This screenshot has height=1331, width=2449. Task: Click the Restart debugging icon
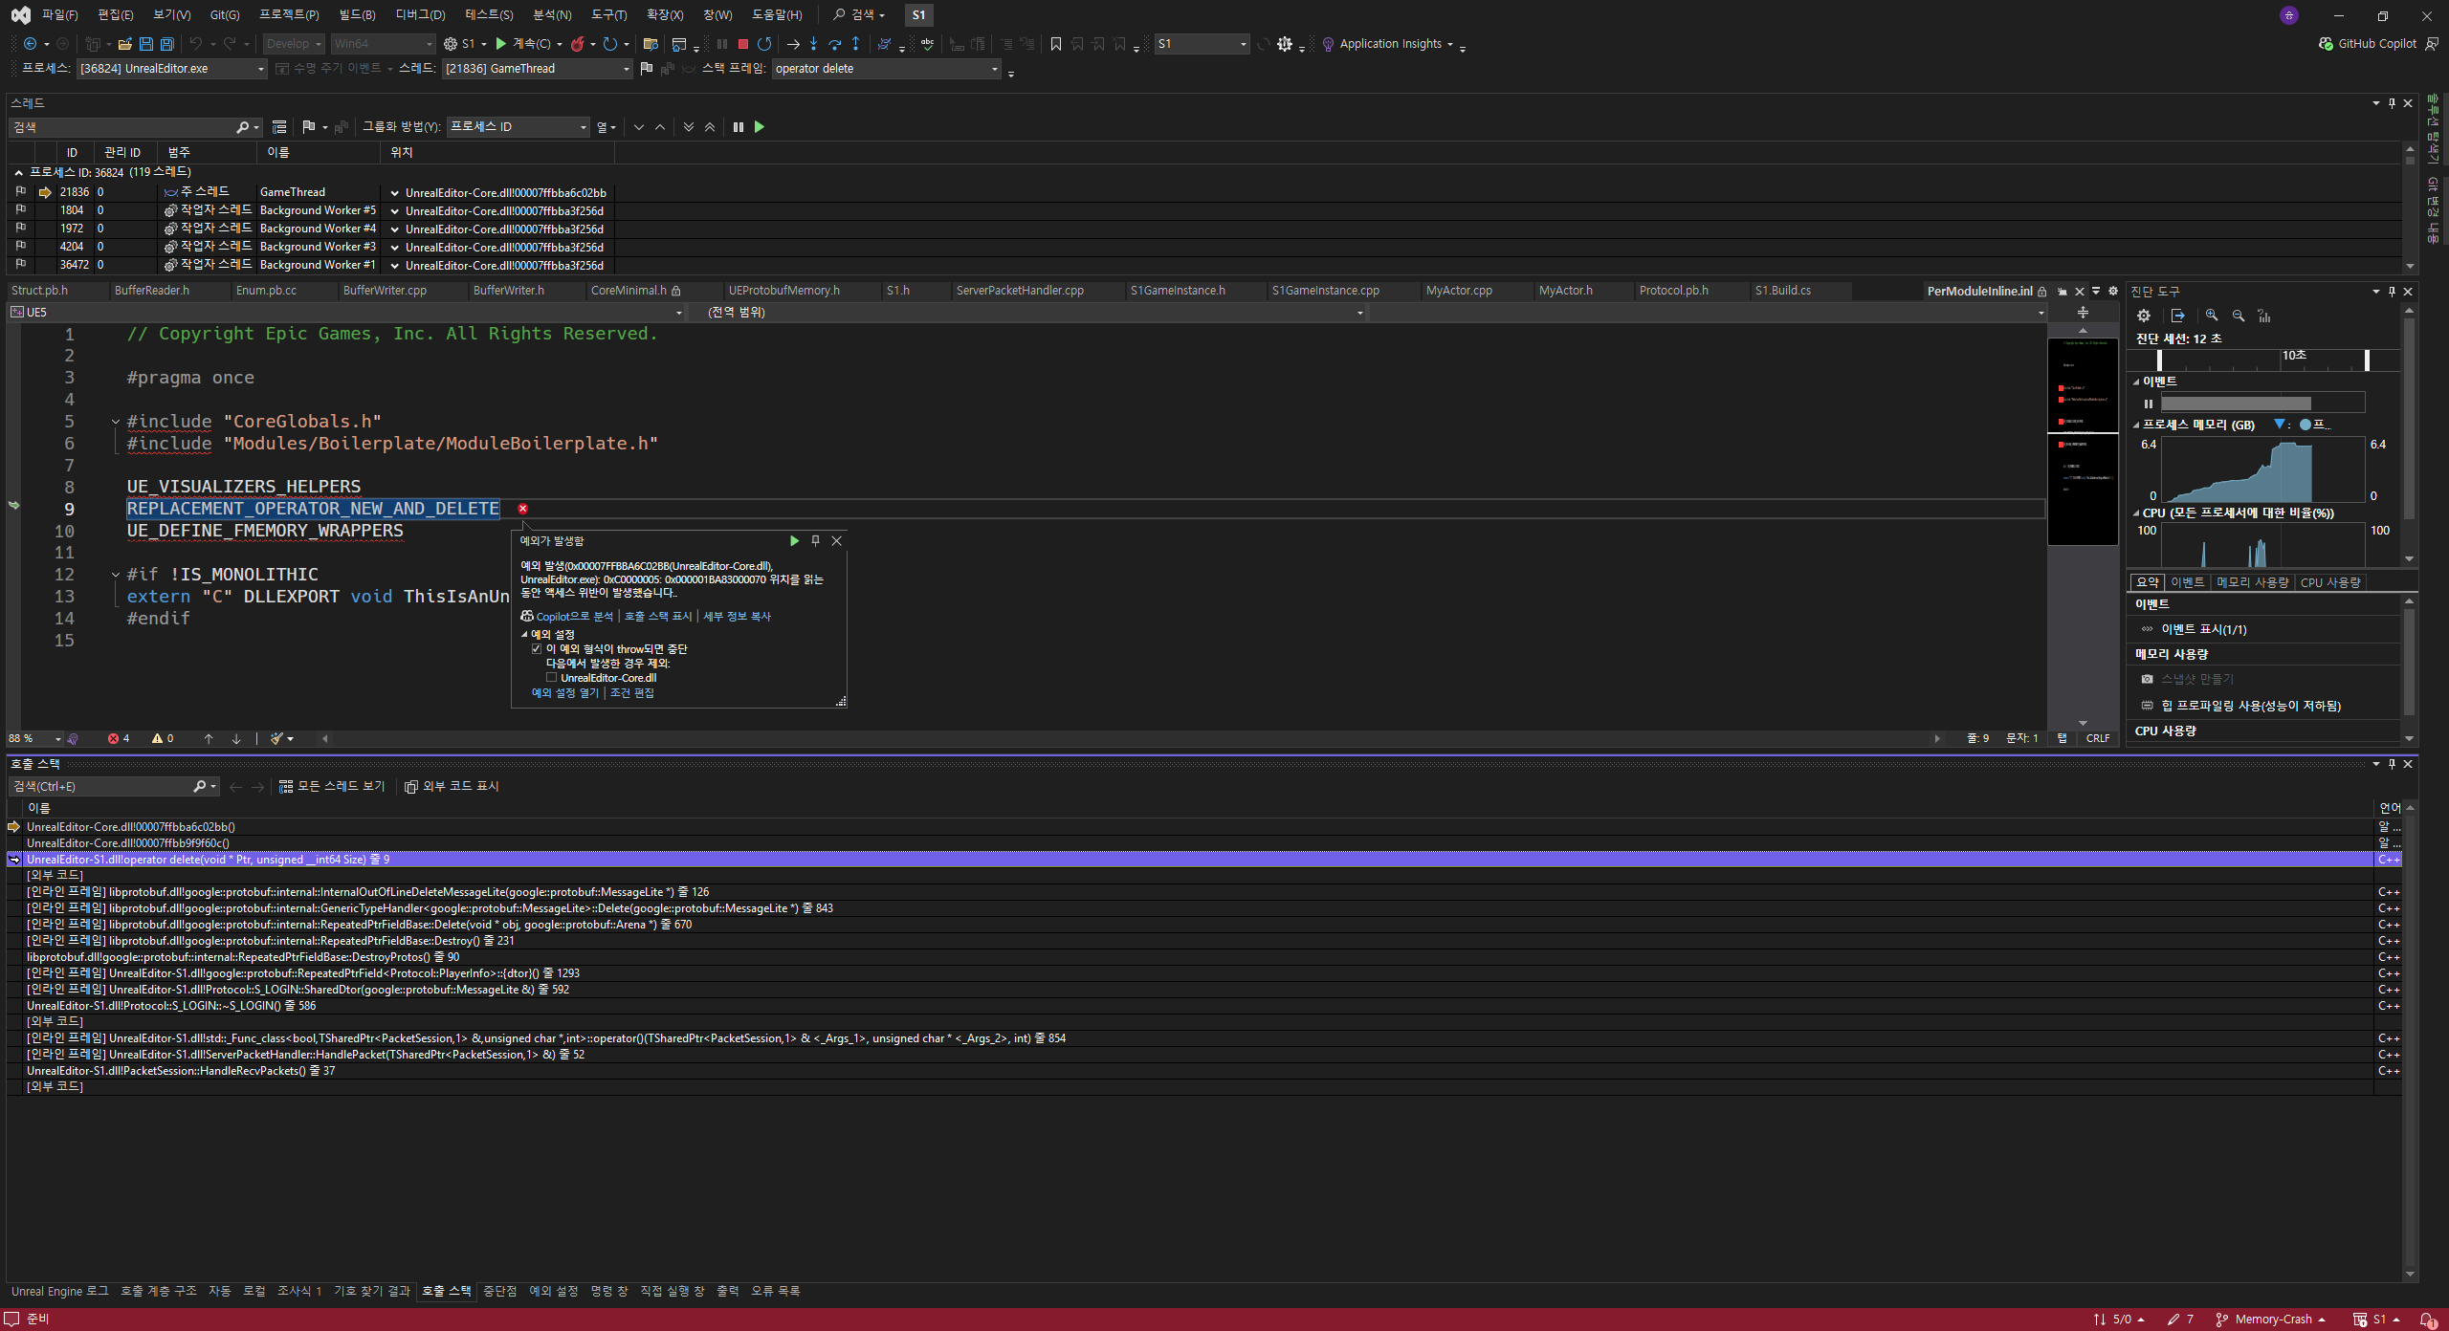tap(764, 44)
